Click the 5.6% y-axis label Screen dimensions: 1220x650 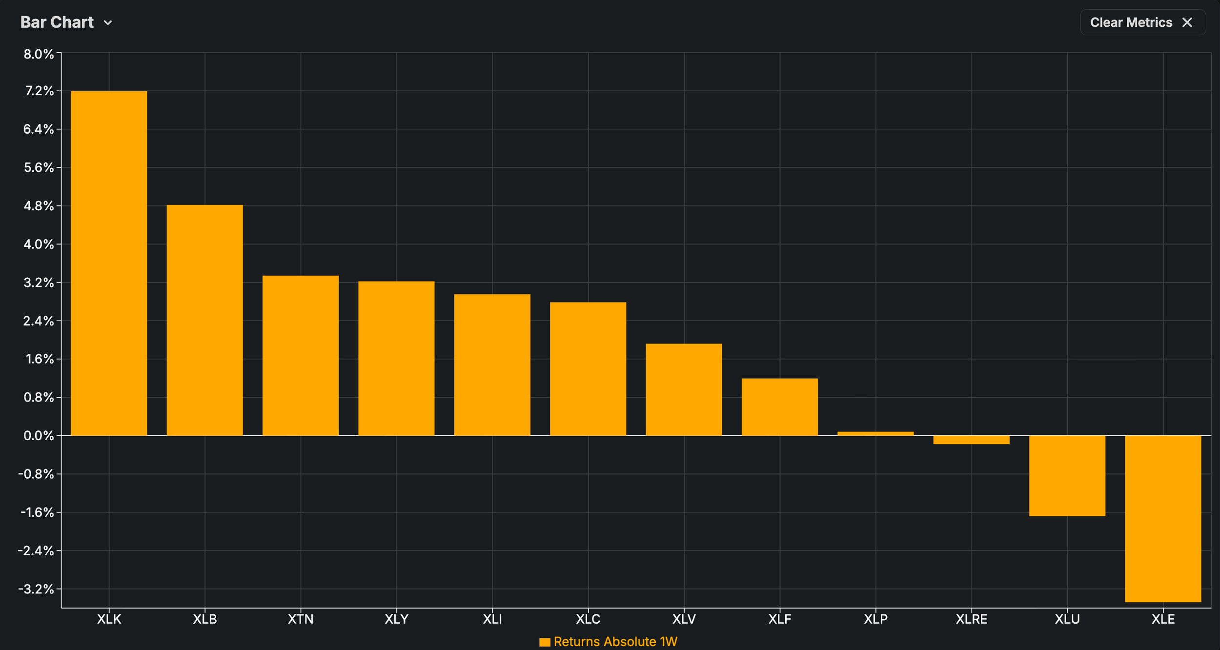[39, 168]
